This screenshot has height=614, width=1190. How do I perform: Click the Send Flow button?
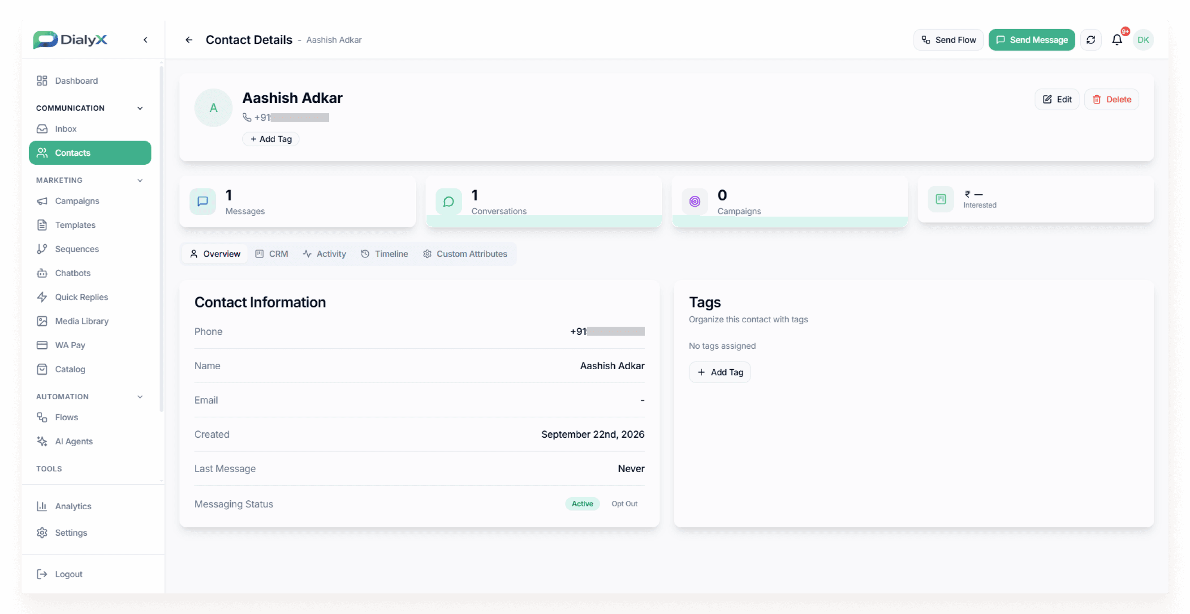tap(949, 40)
